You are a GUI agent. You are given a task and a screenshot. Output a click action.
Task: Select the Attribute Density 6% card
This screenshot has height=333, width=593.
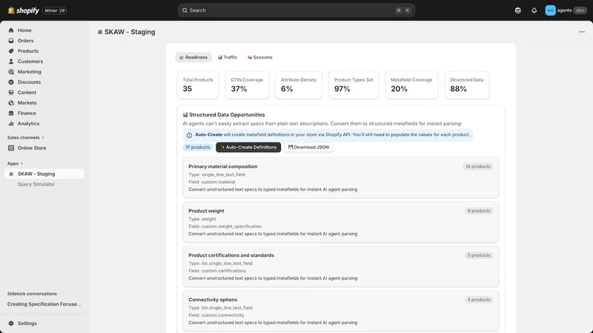[299, 85]
